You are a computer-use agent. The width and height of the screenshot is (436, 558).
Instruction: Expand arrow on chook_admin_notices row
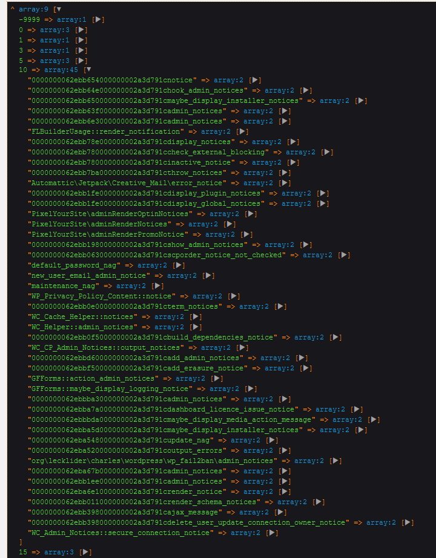[x=306, y=91]
